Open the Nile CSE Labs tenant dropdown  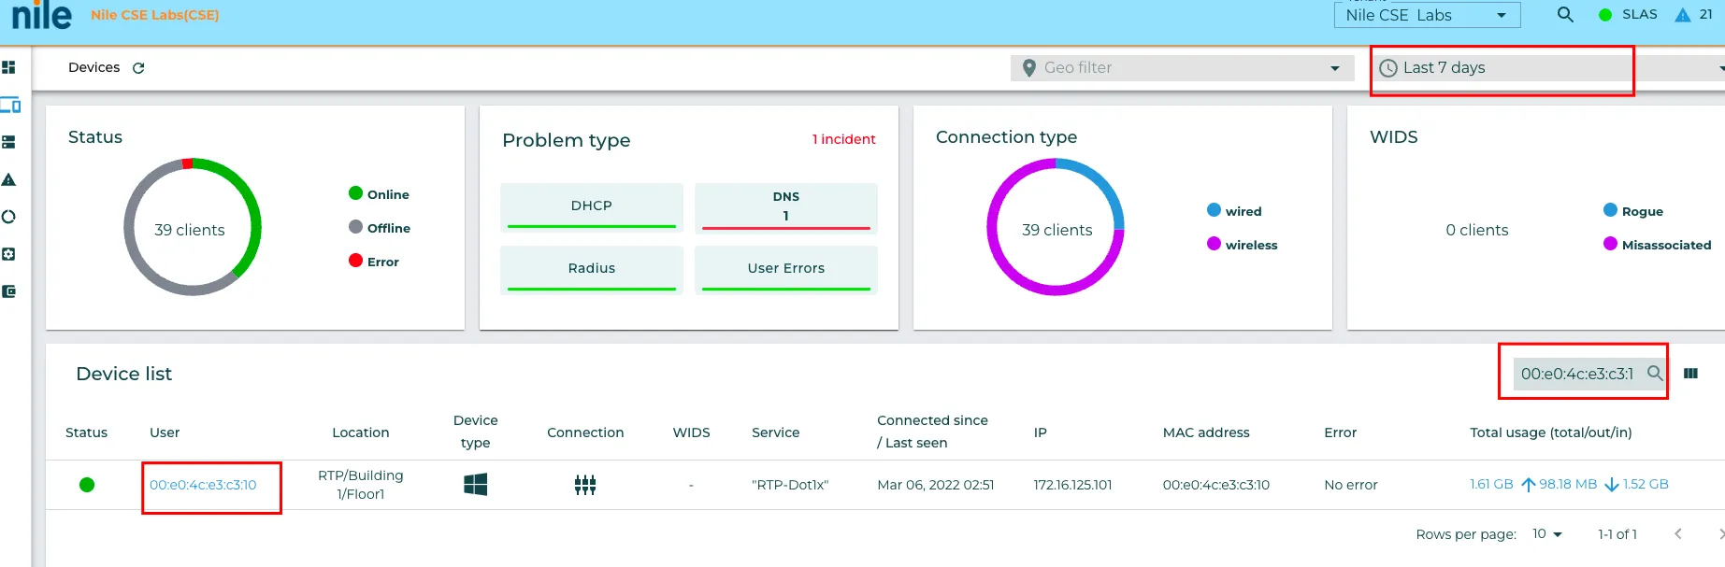tap(1427, 15)
